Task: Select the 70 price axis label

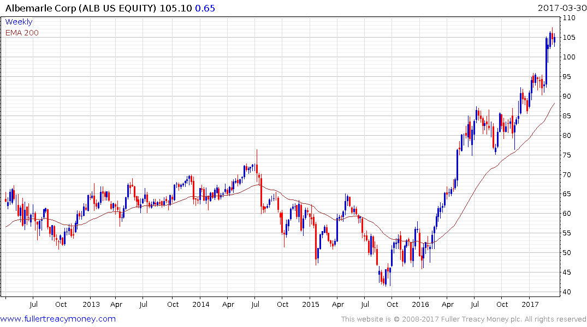Action: click(x=567, y=174)
